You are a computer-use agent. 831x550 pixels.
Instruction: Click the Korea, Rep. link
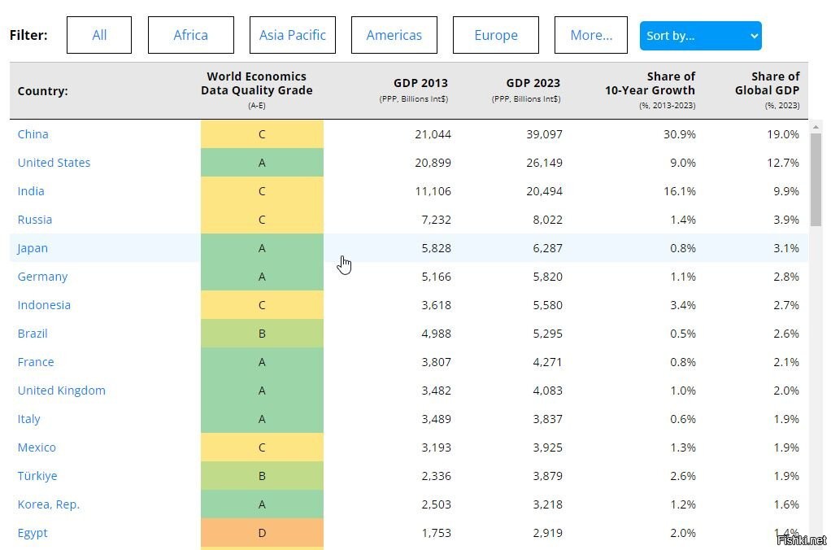49,504
